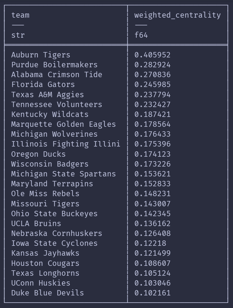Click the 'str' data type label
Image resolution: width=233 pixels, height=308 pixels.
pyautogui.click(x=18, y=35)
